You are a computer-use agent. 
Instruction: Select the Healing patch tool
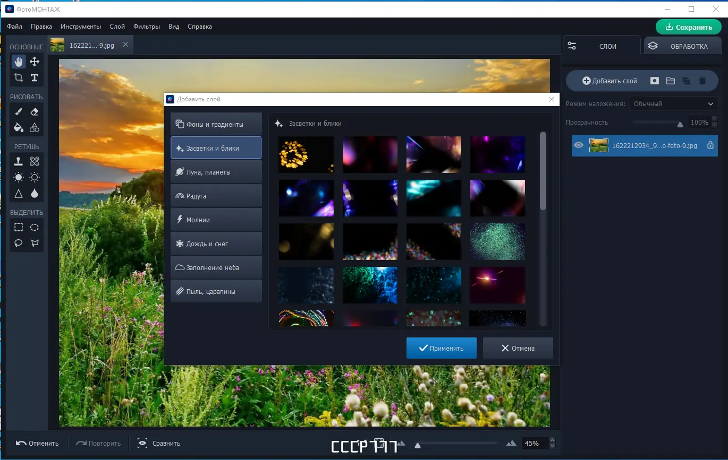[x=35, y=161]
